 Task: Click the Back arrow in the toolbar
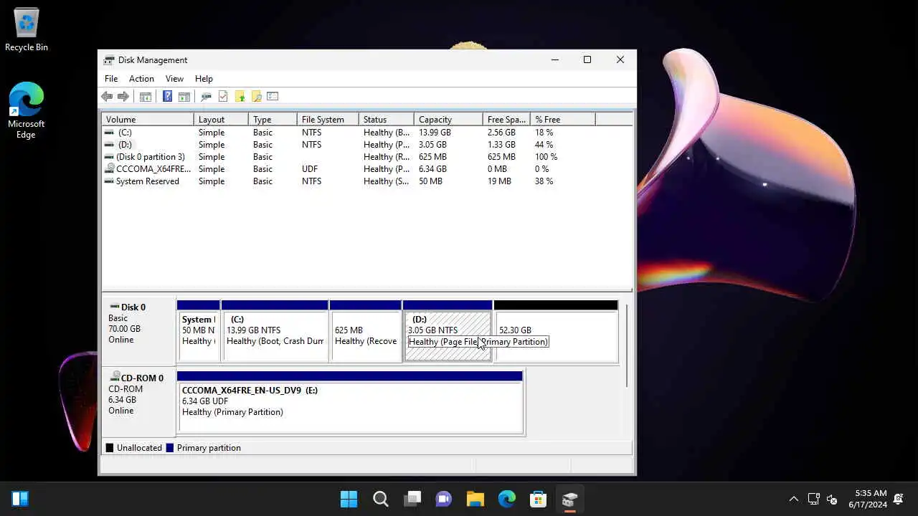pyautogui.click(x=107, y=96)
